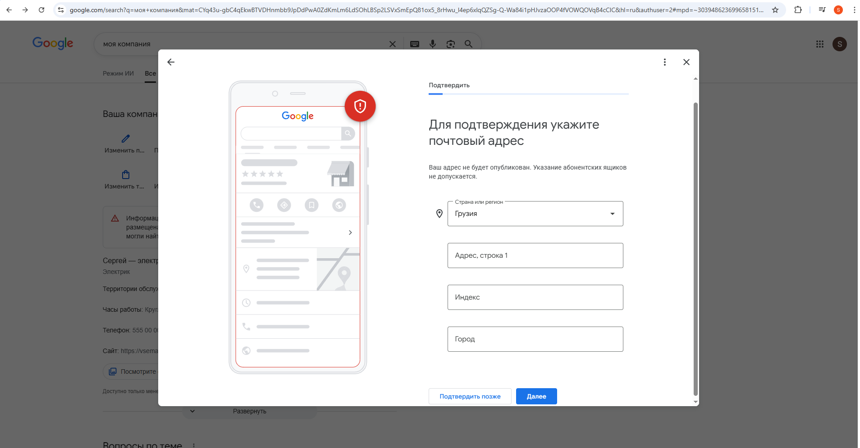Click the magnifier search icon

tap(469, 44)
